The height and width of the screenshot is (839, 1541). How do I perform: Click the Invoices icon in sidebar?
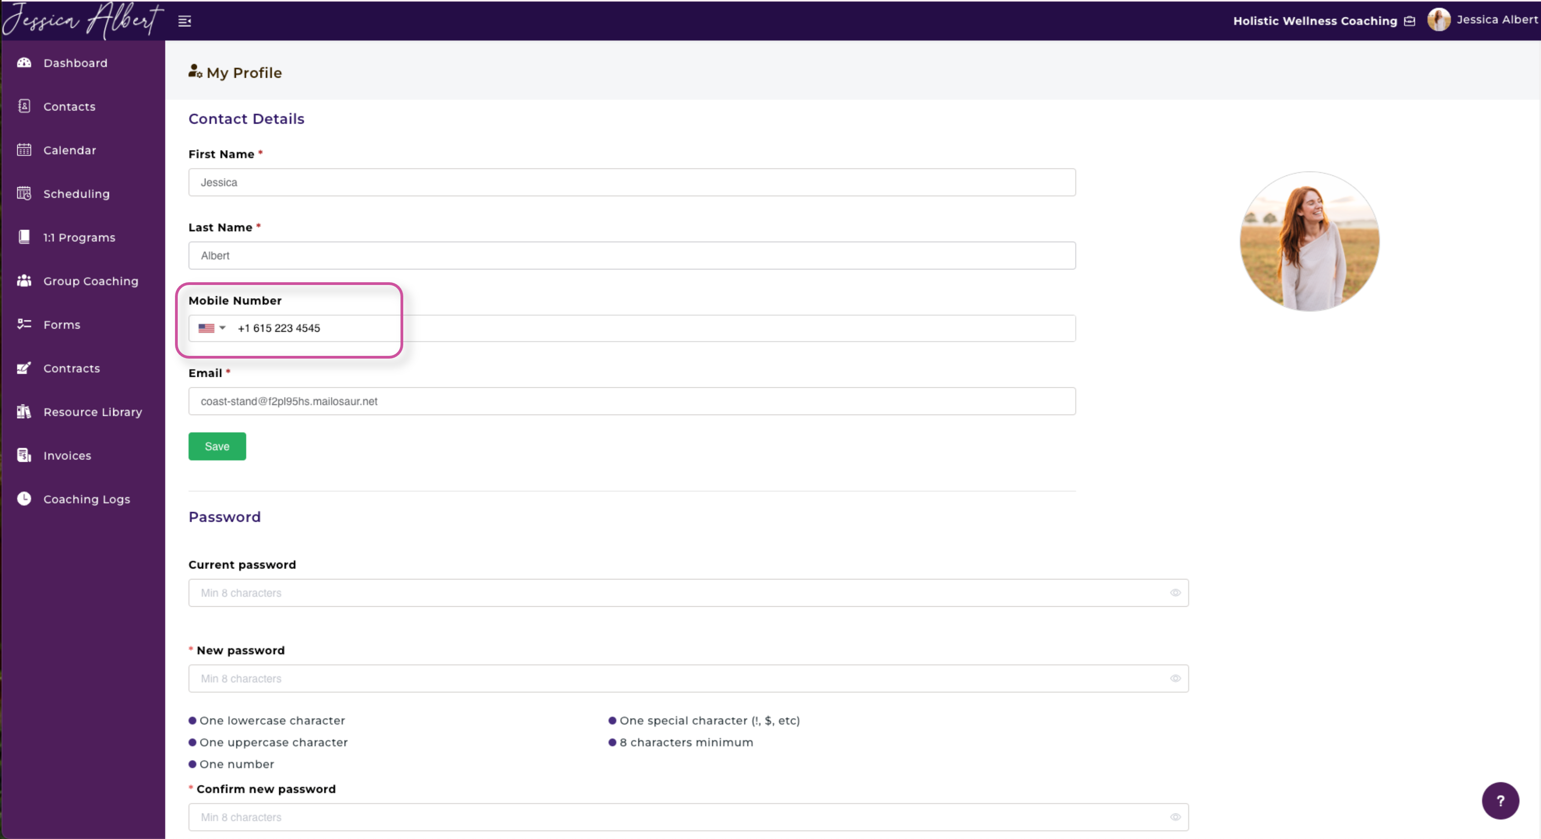tap(24, 456)
